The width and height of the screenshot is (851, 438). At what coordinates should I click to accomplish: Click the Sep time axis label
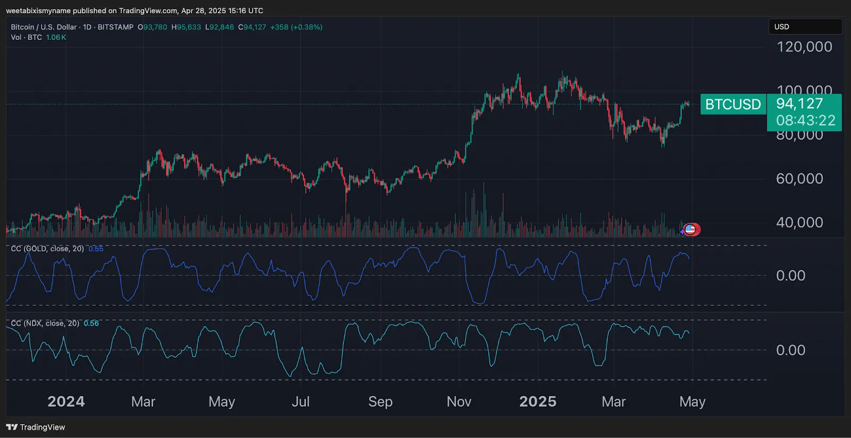[380, 401]
